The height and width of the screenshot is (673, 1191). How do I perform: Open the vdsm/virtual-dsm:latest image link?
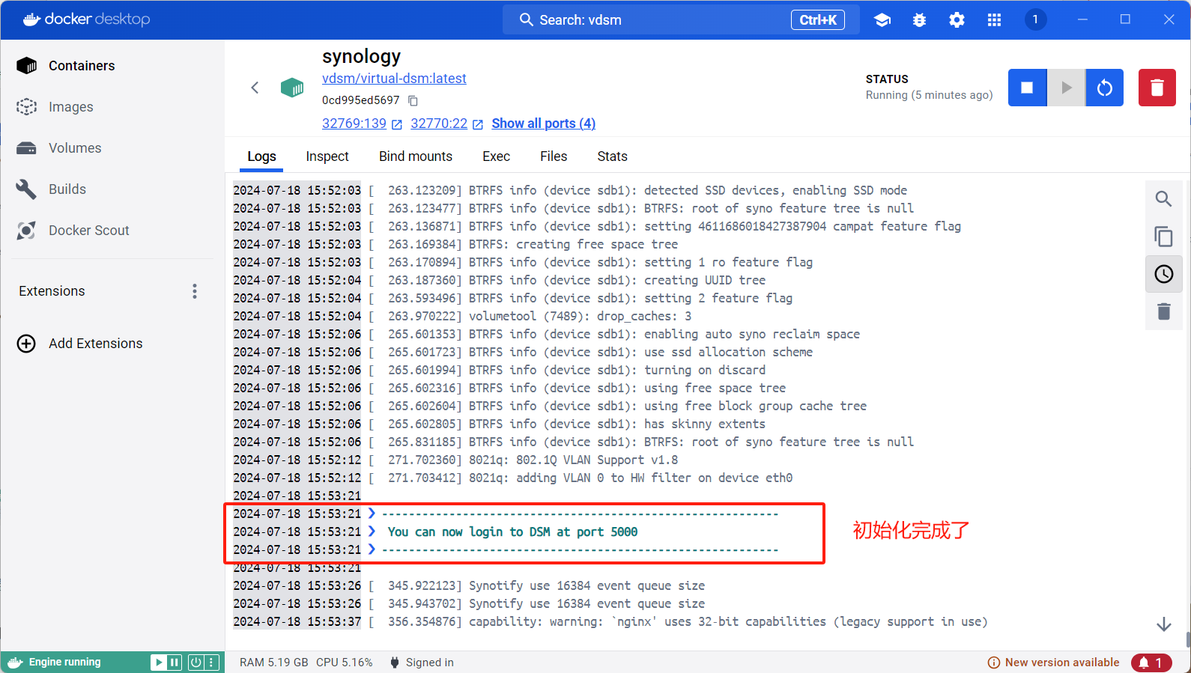[x=394, y=79]
